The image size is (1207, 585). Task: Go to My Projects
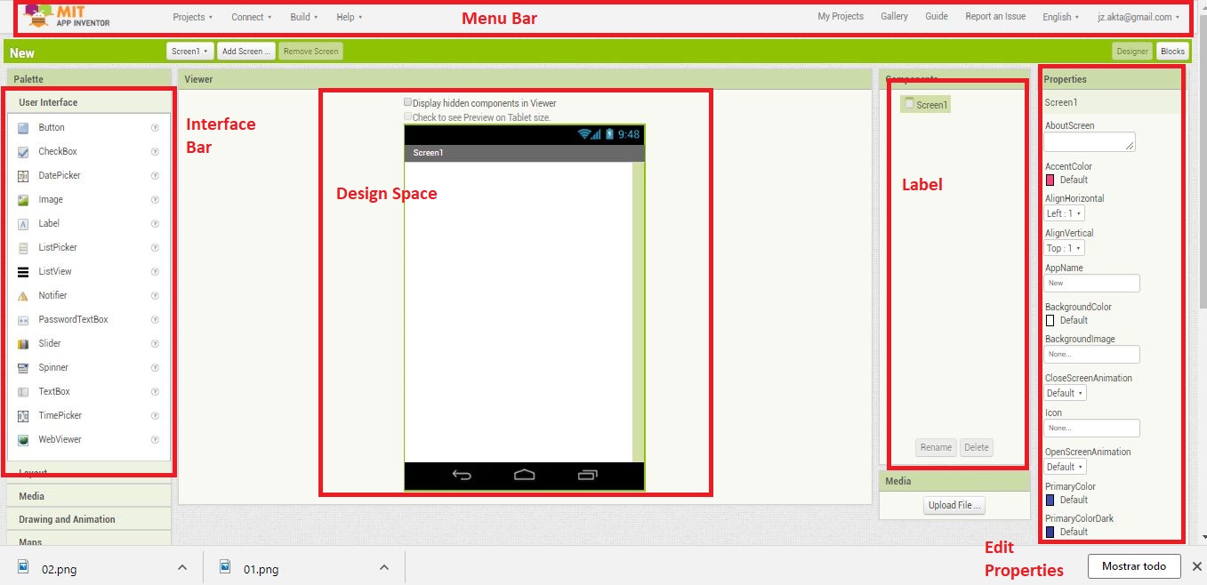(x=841, y=17)
